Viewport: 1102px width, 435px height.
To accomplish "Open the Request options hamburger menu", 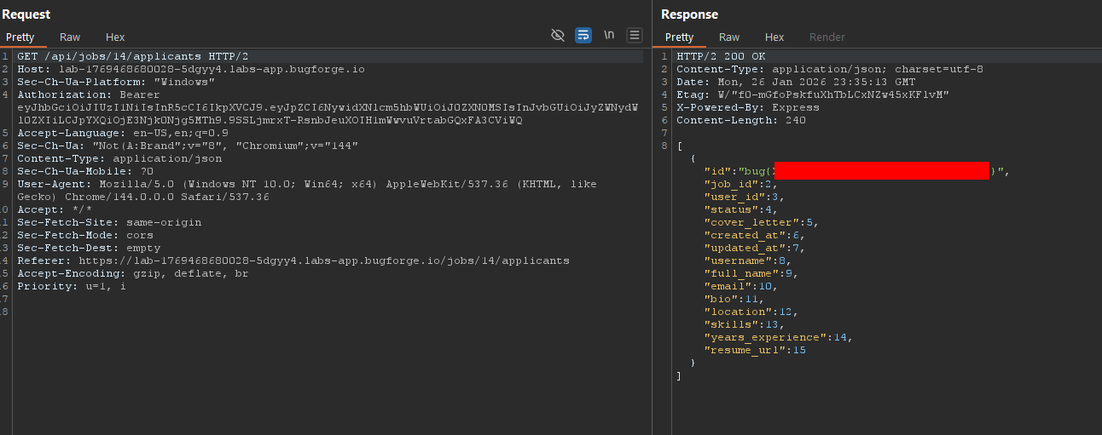I will point(635,35).
